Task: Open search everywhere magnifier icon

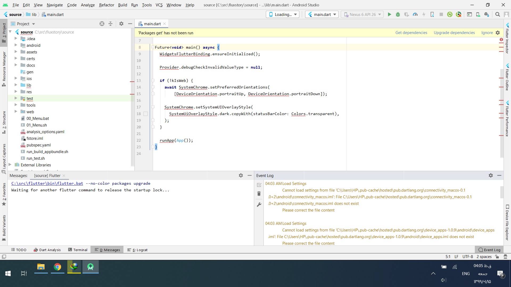Action: (x=497, y=15)
